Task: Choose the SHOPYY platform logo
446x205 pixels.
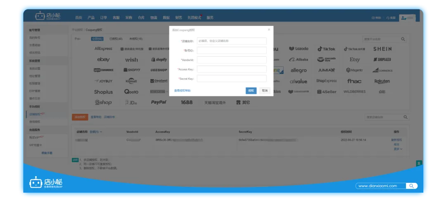Action: click(132, 70)
